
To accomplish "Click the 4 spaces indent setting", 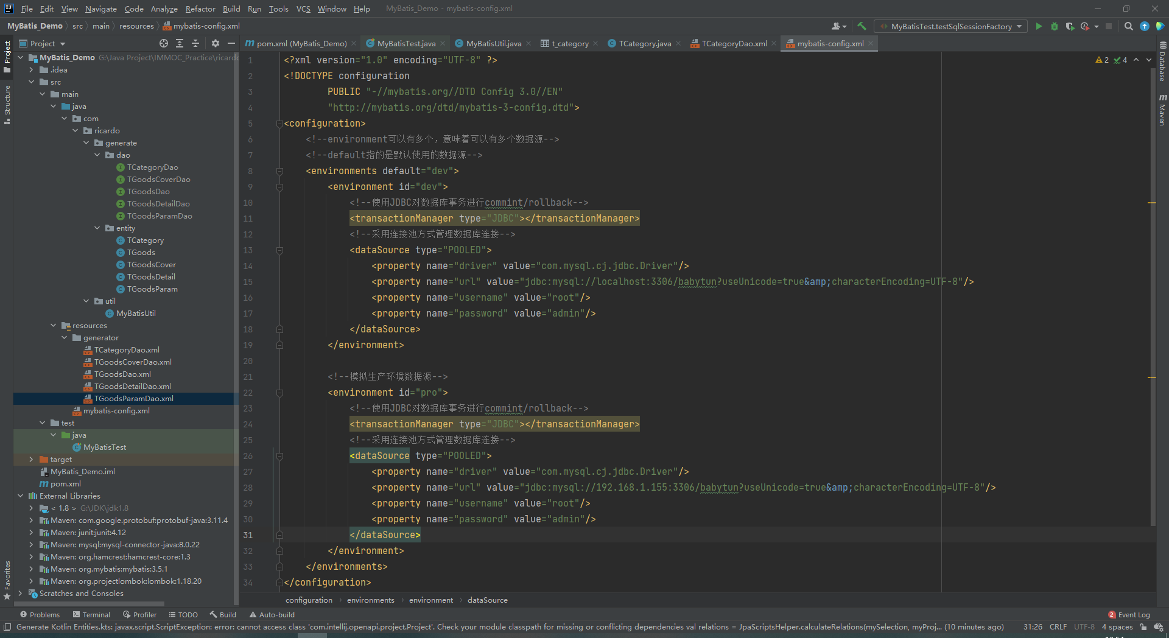I will click(1117, 627).
